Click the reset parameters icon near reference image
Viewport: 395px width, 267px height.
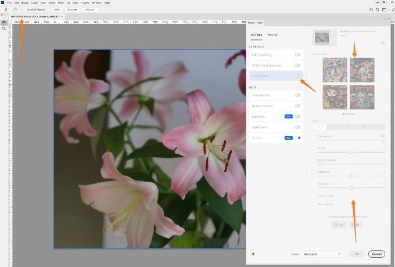383,44
